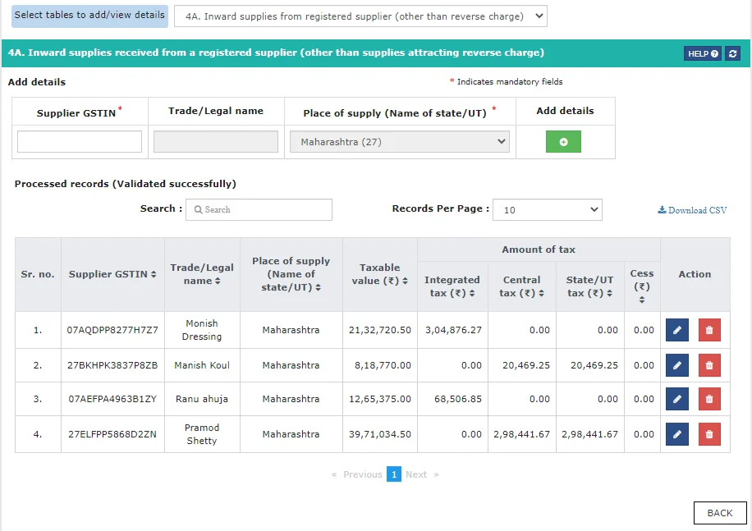Click the green add details plus button
Screen dimensions: 752x531
(x=563, y=142)
